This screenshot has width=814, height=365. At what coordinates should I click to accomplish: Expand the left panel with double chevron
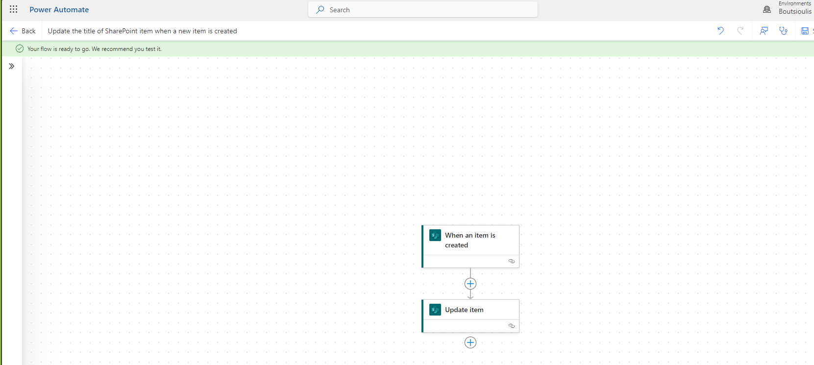pyautogui.click(x=11, y=66)
